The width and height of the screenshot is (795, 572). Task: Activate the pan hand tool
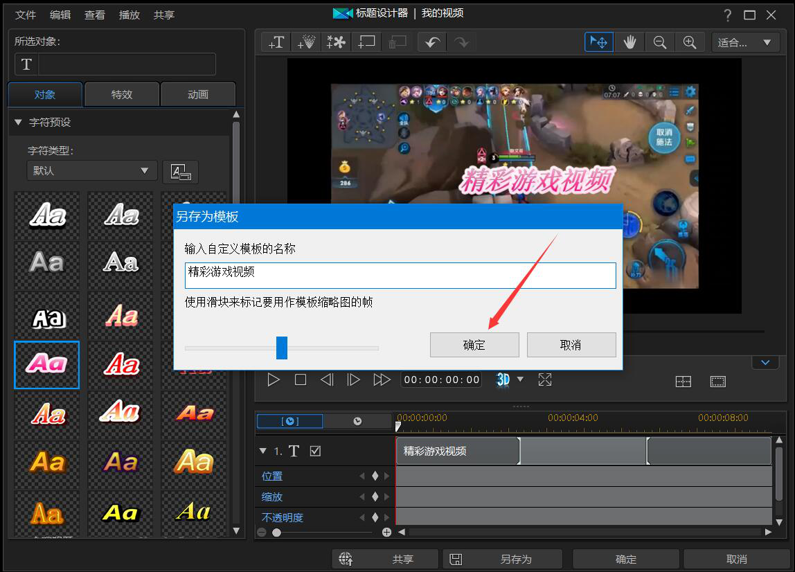(629, 42)
